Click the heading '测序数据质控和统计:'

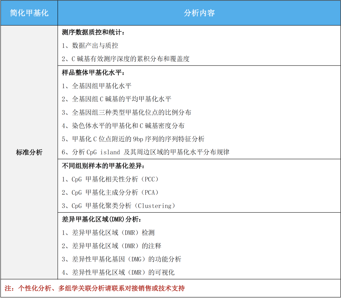point(93,32)
